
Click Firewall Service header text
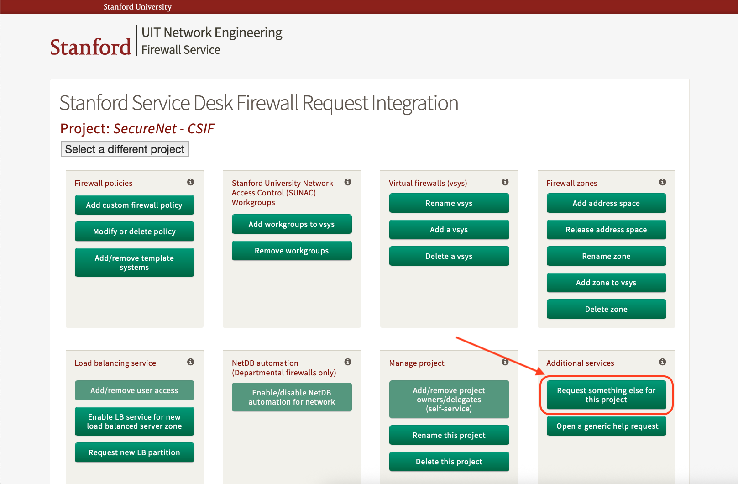pos(181,50)
